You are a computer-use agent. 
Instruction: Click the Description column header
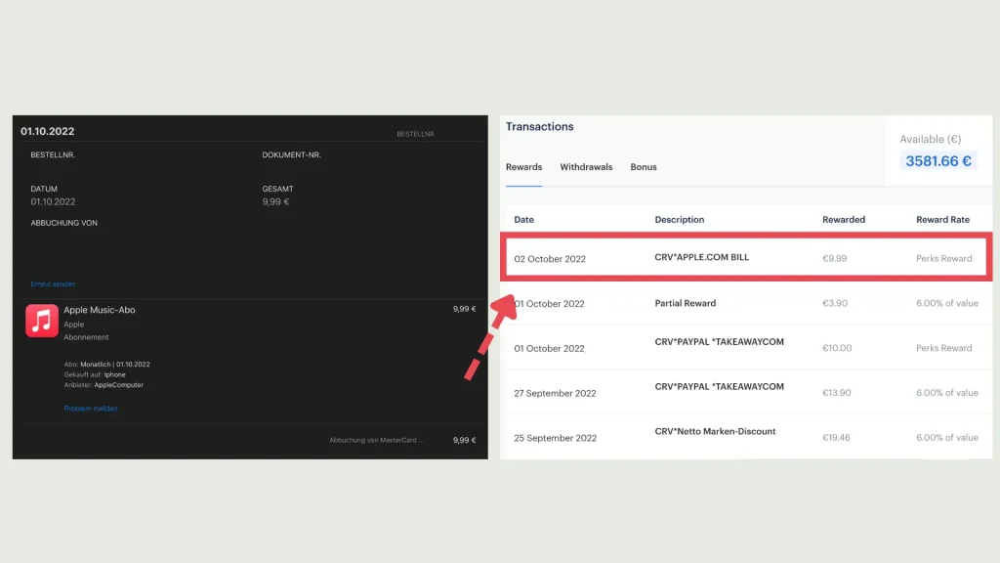click(x=679, y=220)
